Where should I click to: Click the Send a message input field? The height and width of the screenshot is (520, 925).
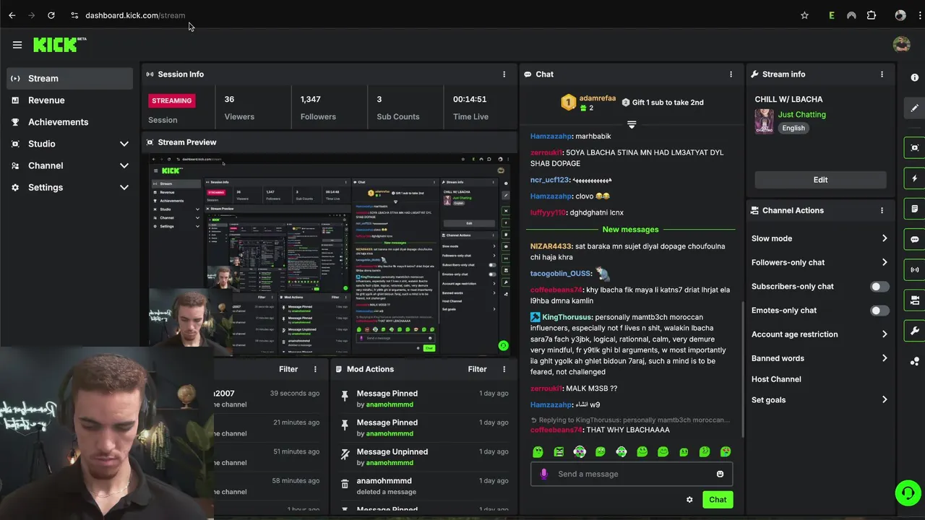click(632, 474)
